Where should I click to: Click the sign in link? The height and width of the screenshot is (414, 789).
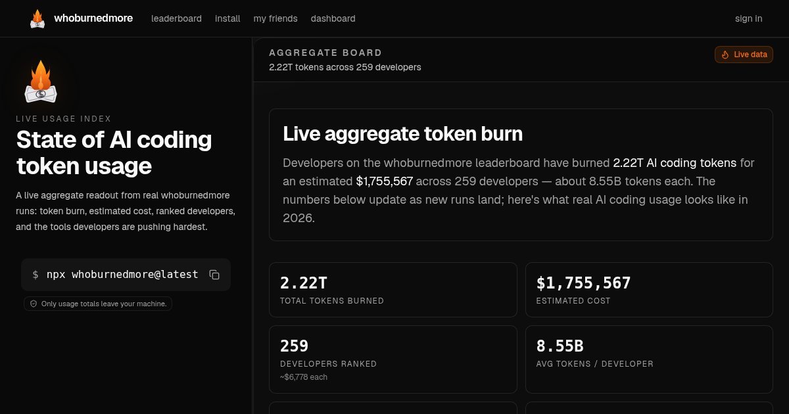tap(749, 18)
